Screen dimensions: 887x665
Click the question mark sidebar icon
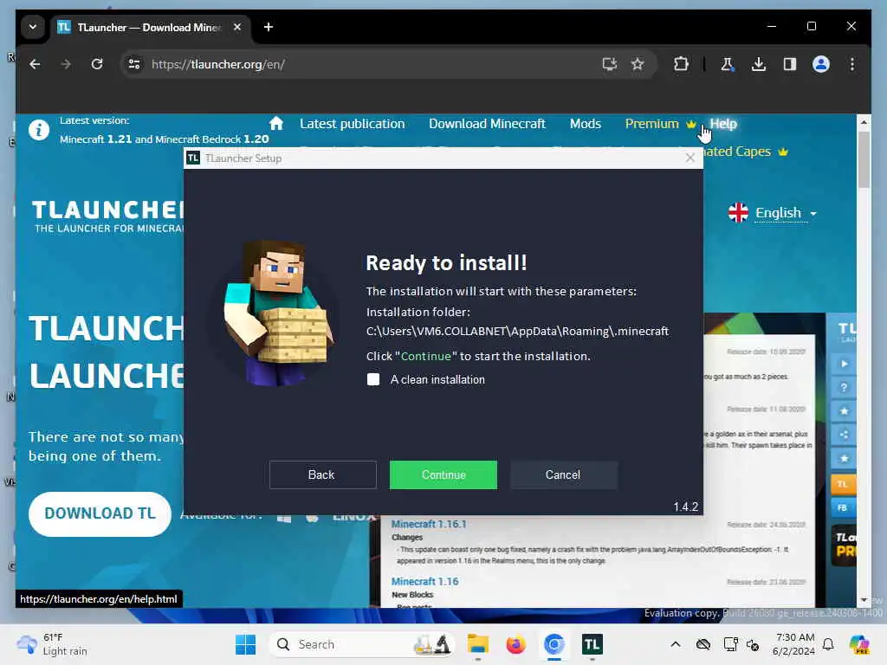[844, 387]
